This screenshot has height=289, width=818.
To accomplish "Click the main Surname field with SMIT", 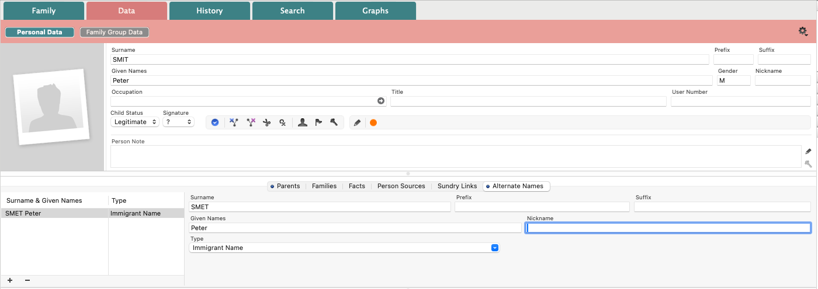I will coord(410,59).
